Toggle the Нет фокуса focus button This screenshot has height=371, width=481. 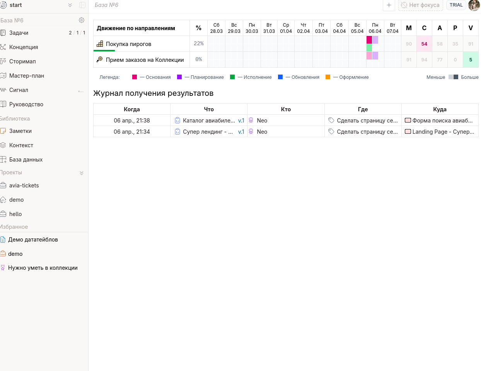tap(420, 5)
